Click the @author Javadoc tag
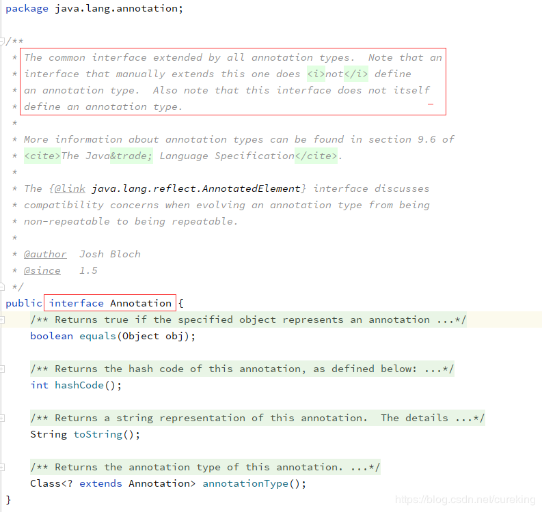This screenshot has width=542, height=512. pyautogui.click(x=45, y=254)
